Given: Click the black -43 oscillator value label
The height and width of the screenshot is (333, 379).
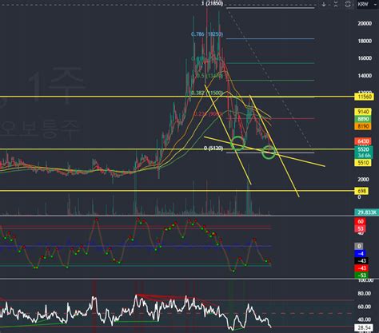Looking at the screenshot, I should tap(361, 260).
